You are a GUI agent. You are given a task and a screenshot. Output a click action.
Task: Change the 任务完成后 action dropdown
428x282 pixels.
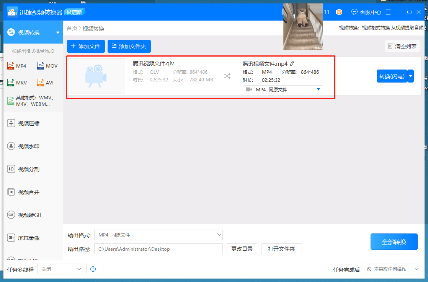point(392,269)
